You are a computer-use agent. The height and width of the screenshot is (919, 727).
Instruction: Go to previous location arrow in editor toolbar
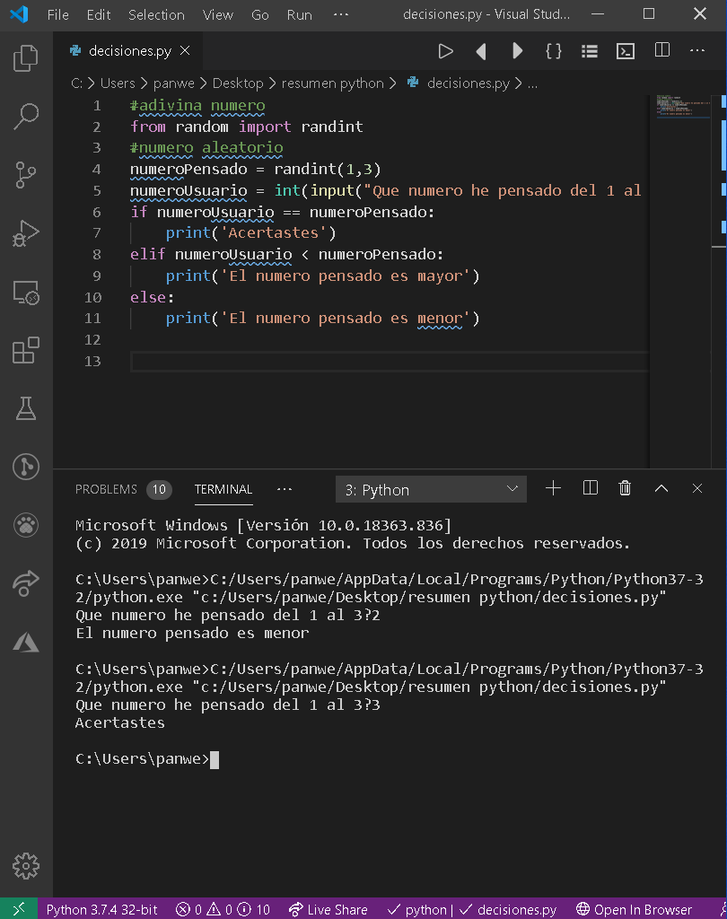(x=481, y=51)
